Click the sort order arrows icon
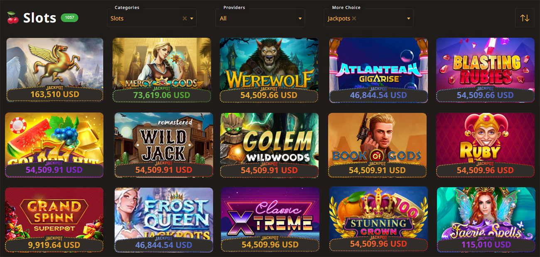540x257 pixels. coord(525,18)
